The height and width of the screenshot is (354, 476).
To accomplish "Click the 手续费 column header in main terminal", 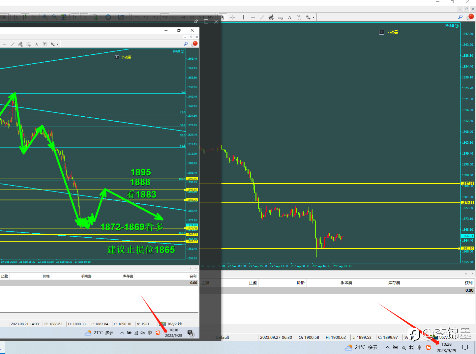I will (x=346, y=283).
